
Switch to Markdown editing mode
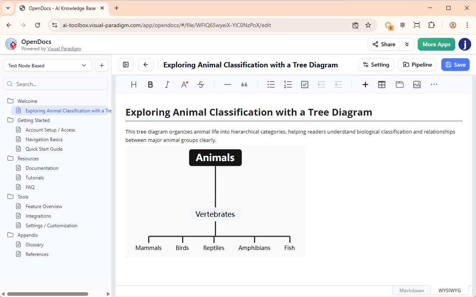[411, 290]
